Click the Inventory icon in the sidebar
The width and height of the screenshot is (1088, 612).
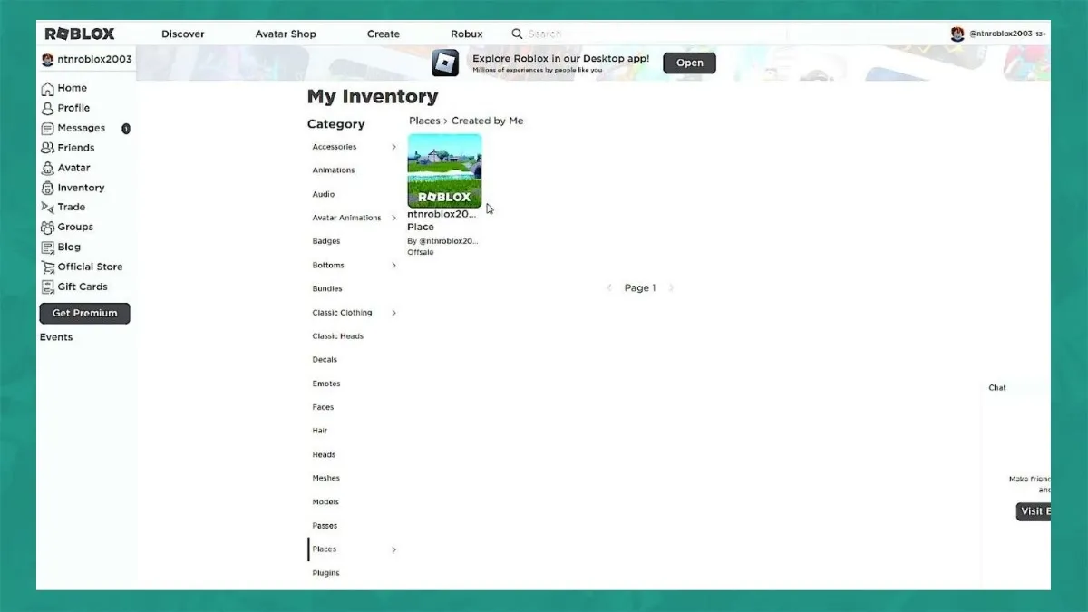point(48,188)
